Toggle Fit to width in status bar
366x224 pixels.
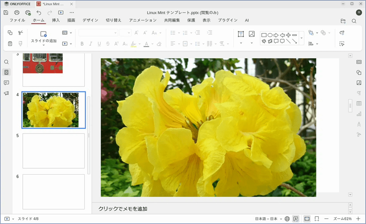(x=317, y=219)
